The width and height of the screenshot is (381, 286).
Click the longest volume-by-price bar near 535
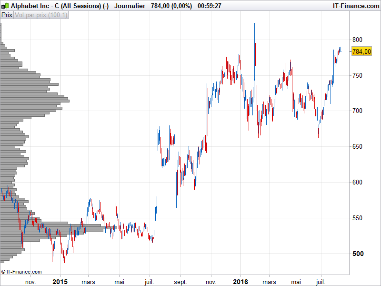[59, 228]
